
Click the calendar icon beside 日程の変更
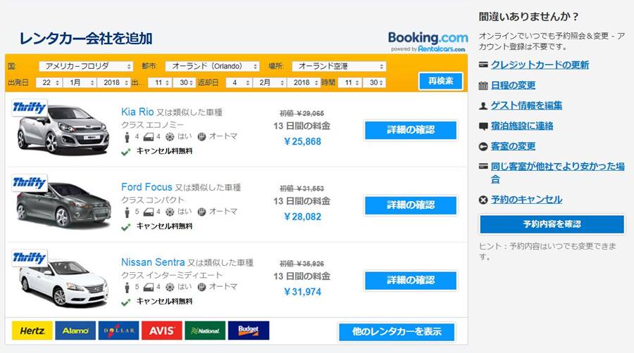tap(483, 85)
